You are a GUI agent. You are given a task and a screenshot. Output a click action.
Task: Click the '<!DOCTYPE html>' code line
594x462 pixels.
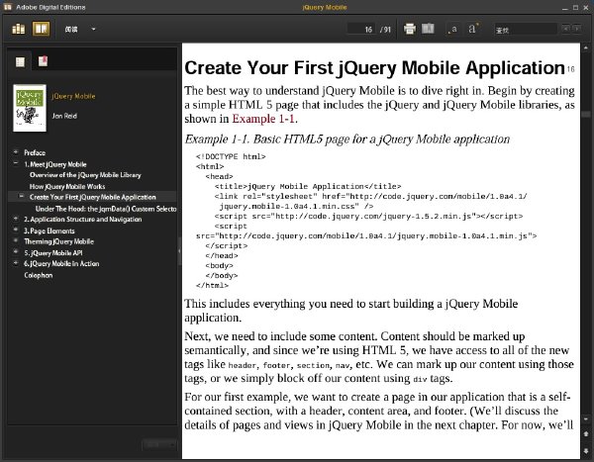click(x=231, y=156)
